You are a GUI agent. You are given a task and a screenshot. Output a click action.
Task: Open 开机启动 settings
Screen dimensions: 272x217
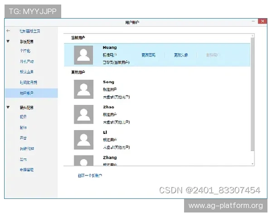pos(27,61)
